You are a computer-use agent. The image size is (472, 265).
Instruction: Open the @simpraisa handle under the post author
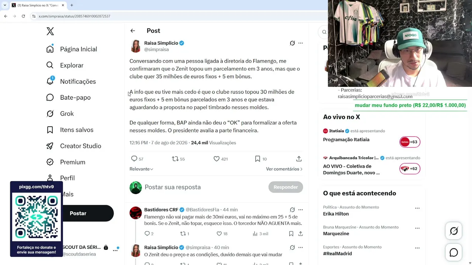156,49
